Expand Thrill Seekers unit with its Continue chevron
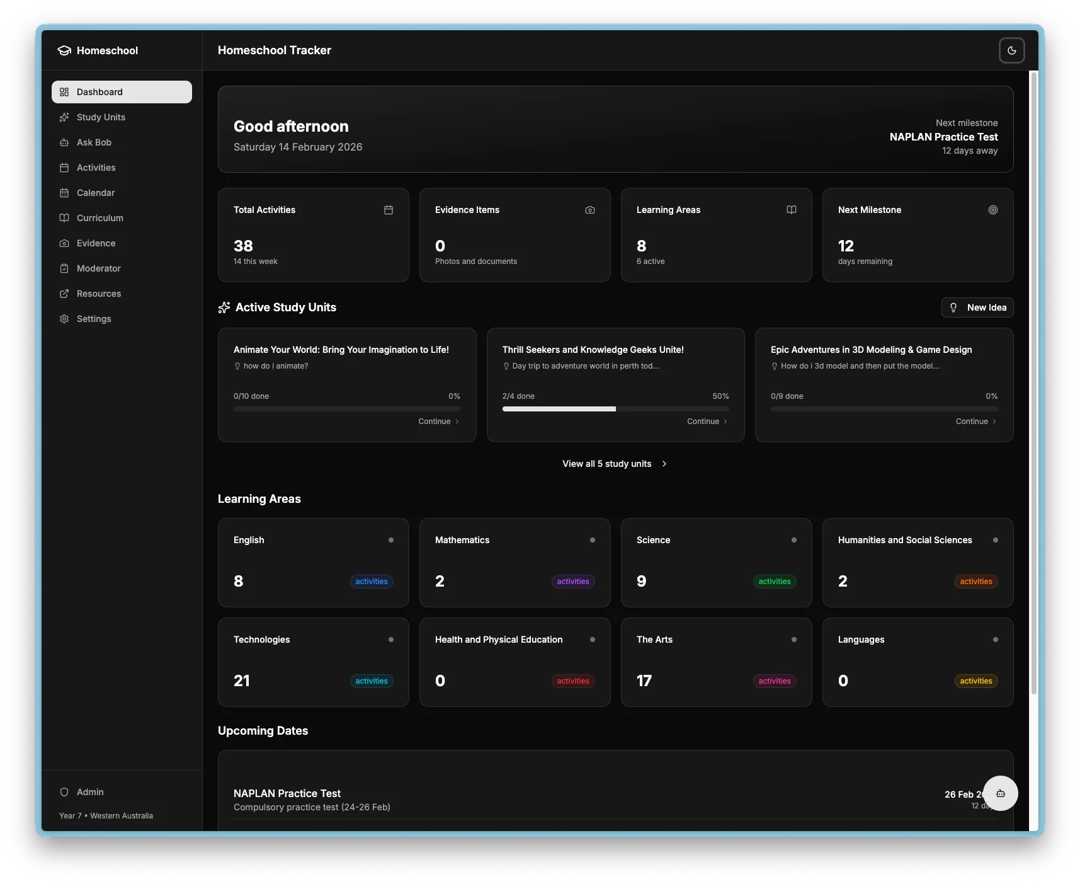The width and height of the screenshot is (1080, 884). point(726,422)
